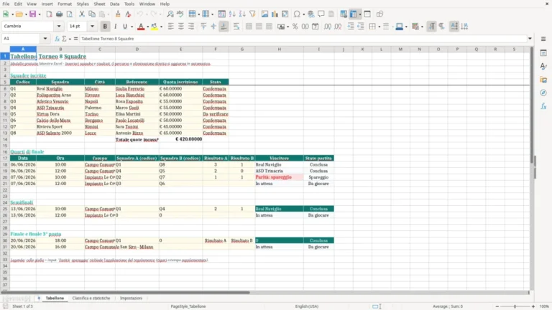The image size is (552, 310).
Task: Open the Font Size dropdown arrow
Action: [92, 27]
